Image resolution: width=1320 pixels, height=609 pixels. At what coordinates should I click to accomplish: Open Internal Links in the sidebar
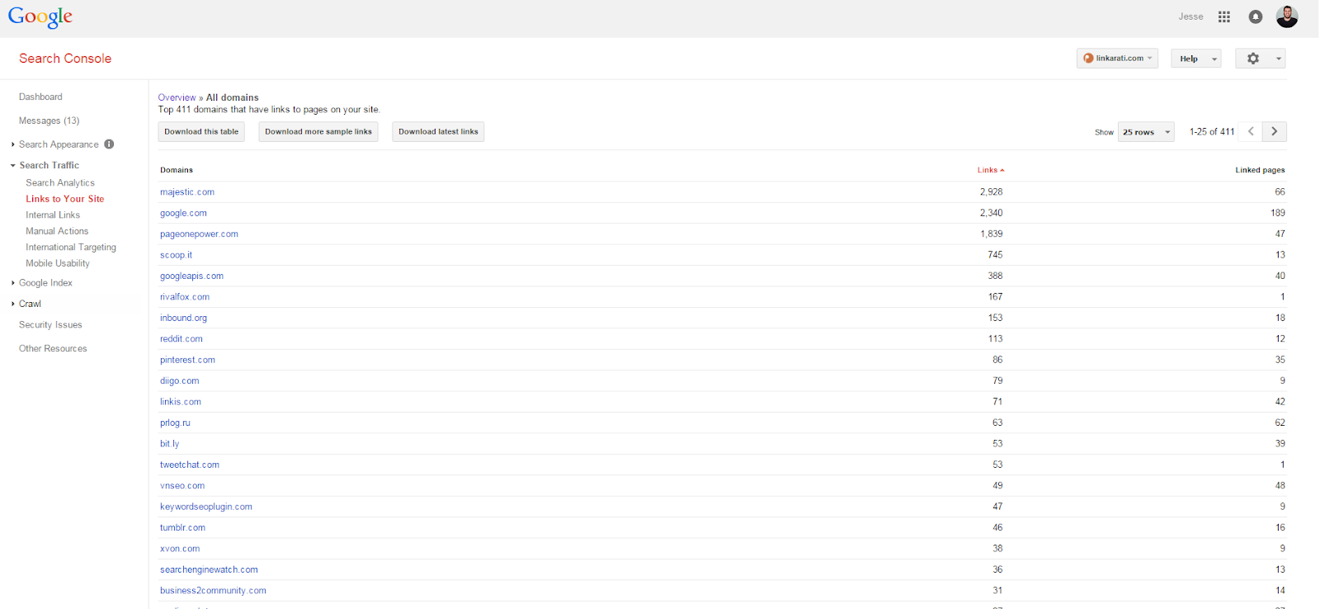[x=53, y=215]
